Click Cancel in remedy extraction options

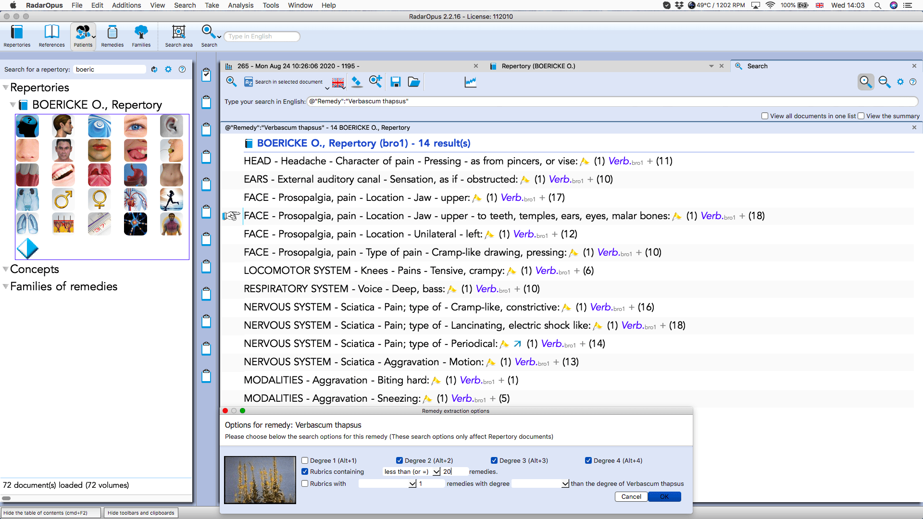tap(631, 497)
